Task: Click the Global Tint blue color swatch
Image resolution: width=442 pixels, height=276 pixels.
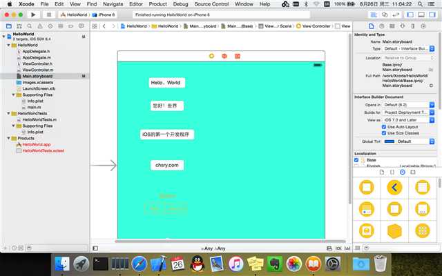Action: coord(390,141)
